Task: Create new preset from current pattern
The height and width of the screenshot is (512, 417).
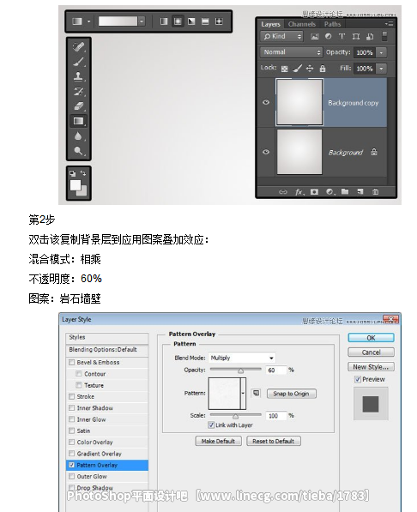Action: point(257,393)
